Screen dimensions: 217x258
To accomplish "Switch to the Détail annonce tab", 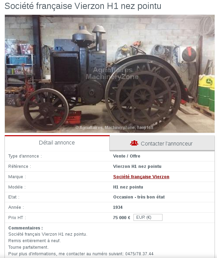I will coord(57,143).
